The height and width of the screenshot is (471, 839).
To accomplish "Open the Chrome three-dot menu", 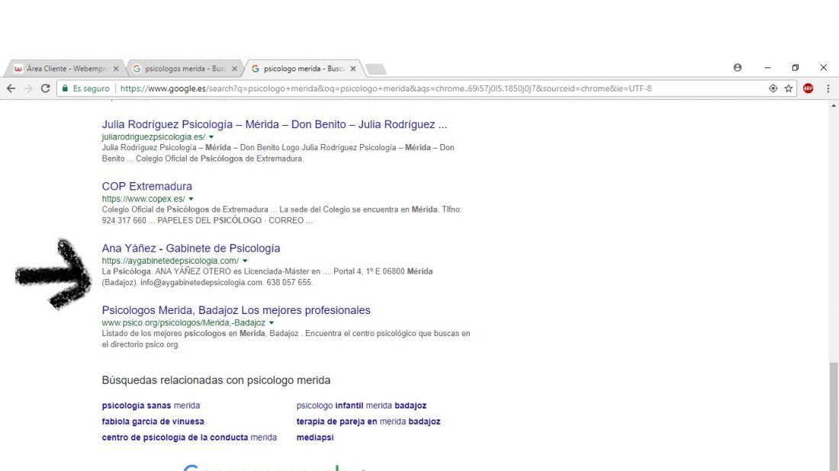I will (828, 88).
